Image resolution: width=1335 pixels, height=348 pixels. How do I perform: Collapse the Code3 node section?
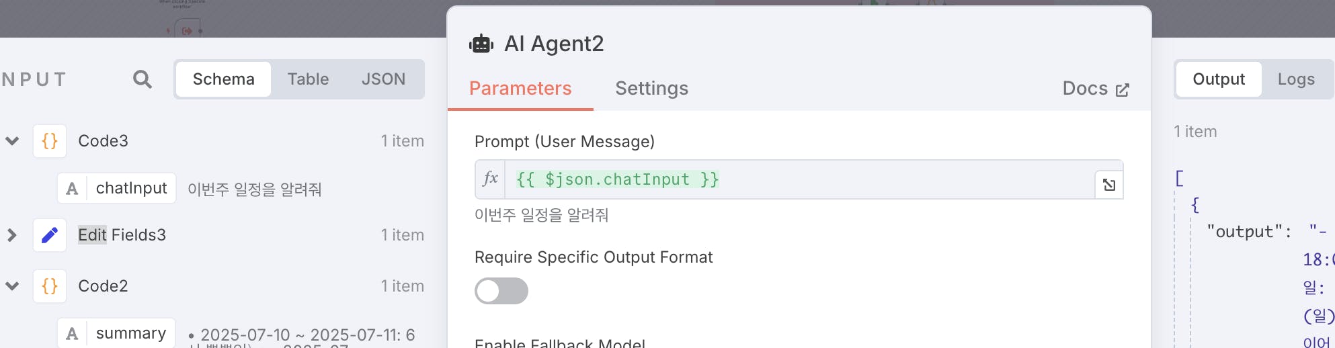pyautogui.click(x=12, y=141)
